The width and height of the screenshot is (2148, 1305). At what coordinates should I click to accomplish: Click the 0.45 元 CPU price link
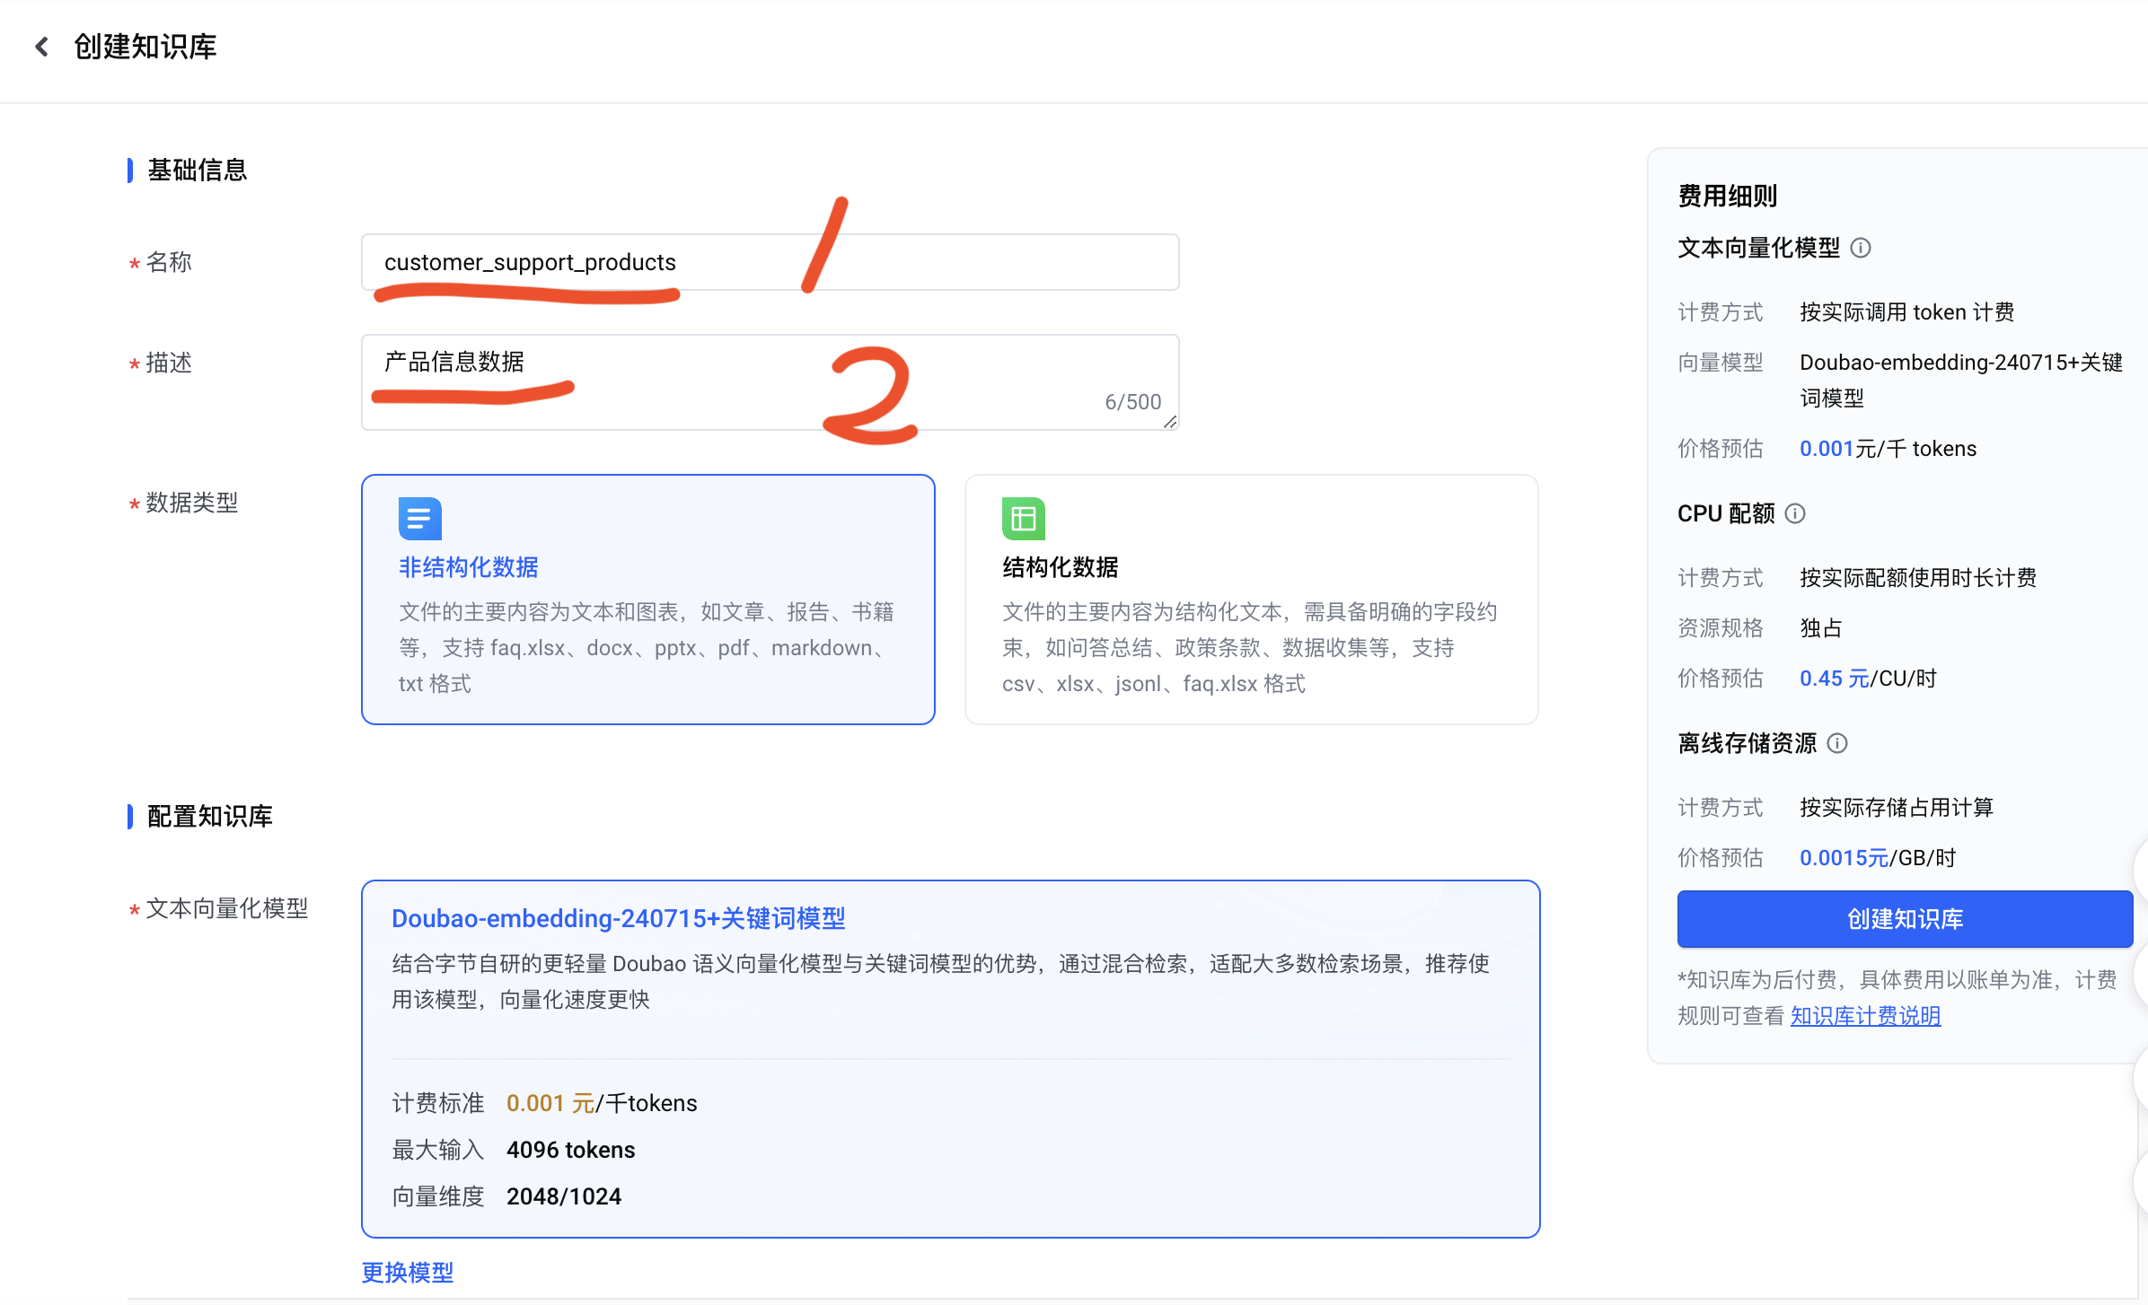click(x=1834, y=679)
